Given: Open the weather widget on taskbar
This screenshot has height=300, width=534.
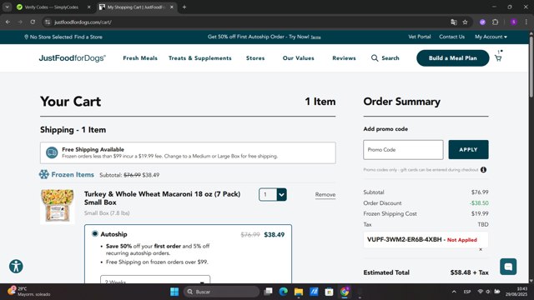Looking at the screenshot, I should (29, 292).
